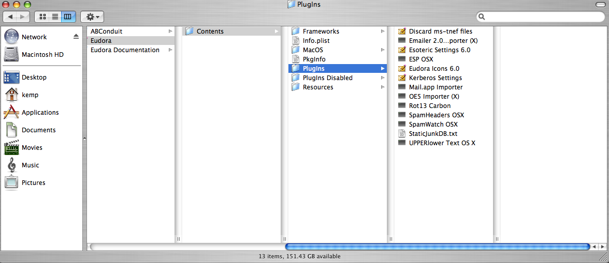Toggle toolbar with pill button
The image size is (609, 263).
pos(601,4)
